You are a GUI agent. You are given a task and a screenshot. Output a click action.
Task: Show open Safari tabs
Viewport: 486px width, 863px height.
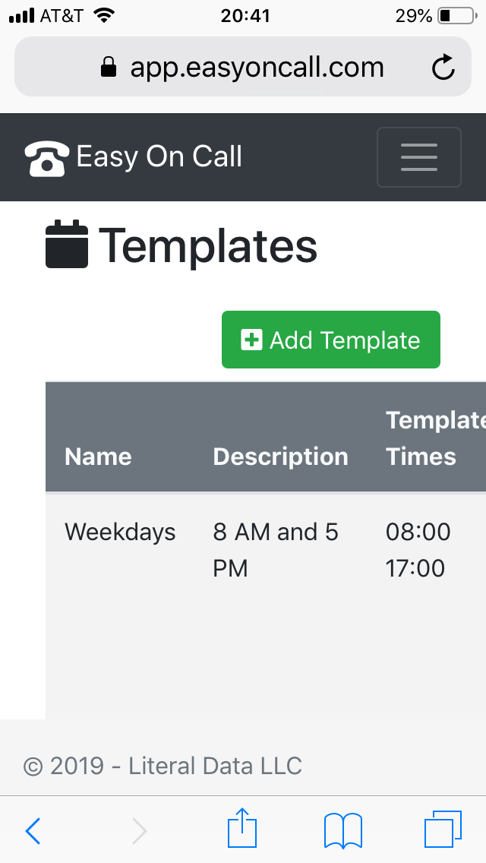(442, 830)
